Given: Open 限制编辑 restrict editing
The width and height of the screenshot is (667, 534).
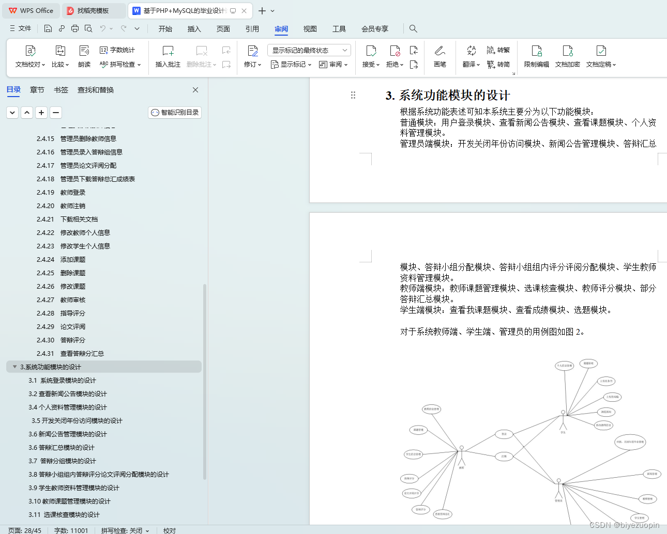Looking at the screenshot, I should [x=537, y=56].
